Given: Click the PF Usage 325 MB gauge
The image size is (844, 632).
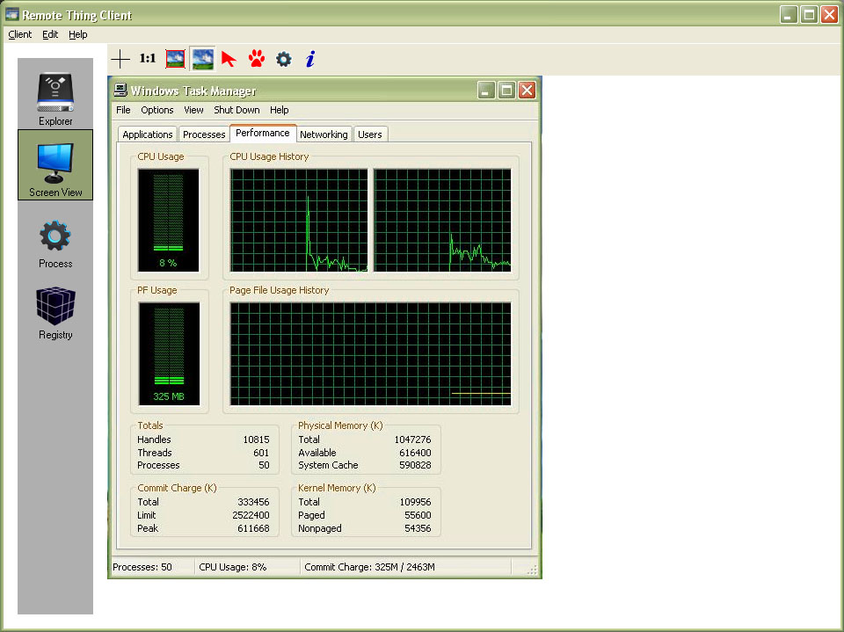Looking at the screenshot, I should pyautogui.click(x=169, y=353).
